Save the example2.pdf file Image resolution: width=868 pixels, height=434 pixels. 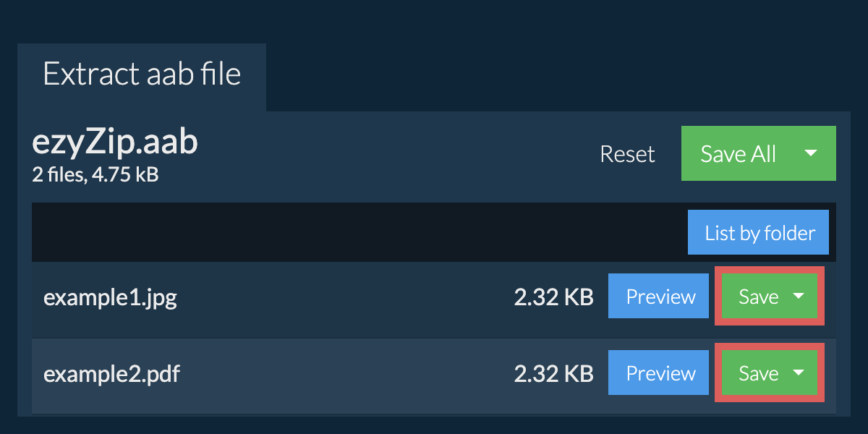758,373
